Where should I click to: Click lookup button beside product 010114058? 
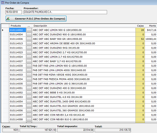coord(29,119)
